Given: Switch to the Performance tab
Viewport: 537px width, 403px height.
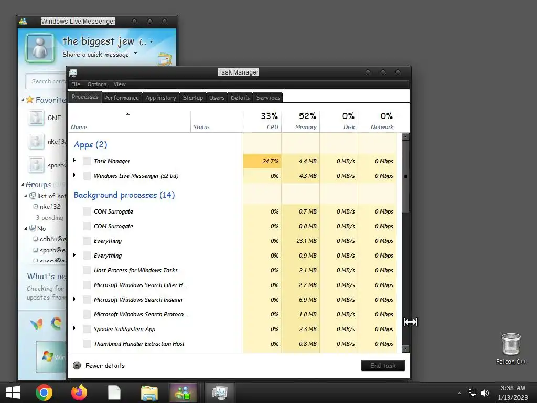Looking at the screenshot, I should point(122,98).
